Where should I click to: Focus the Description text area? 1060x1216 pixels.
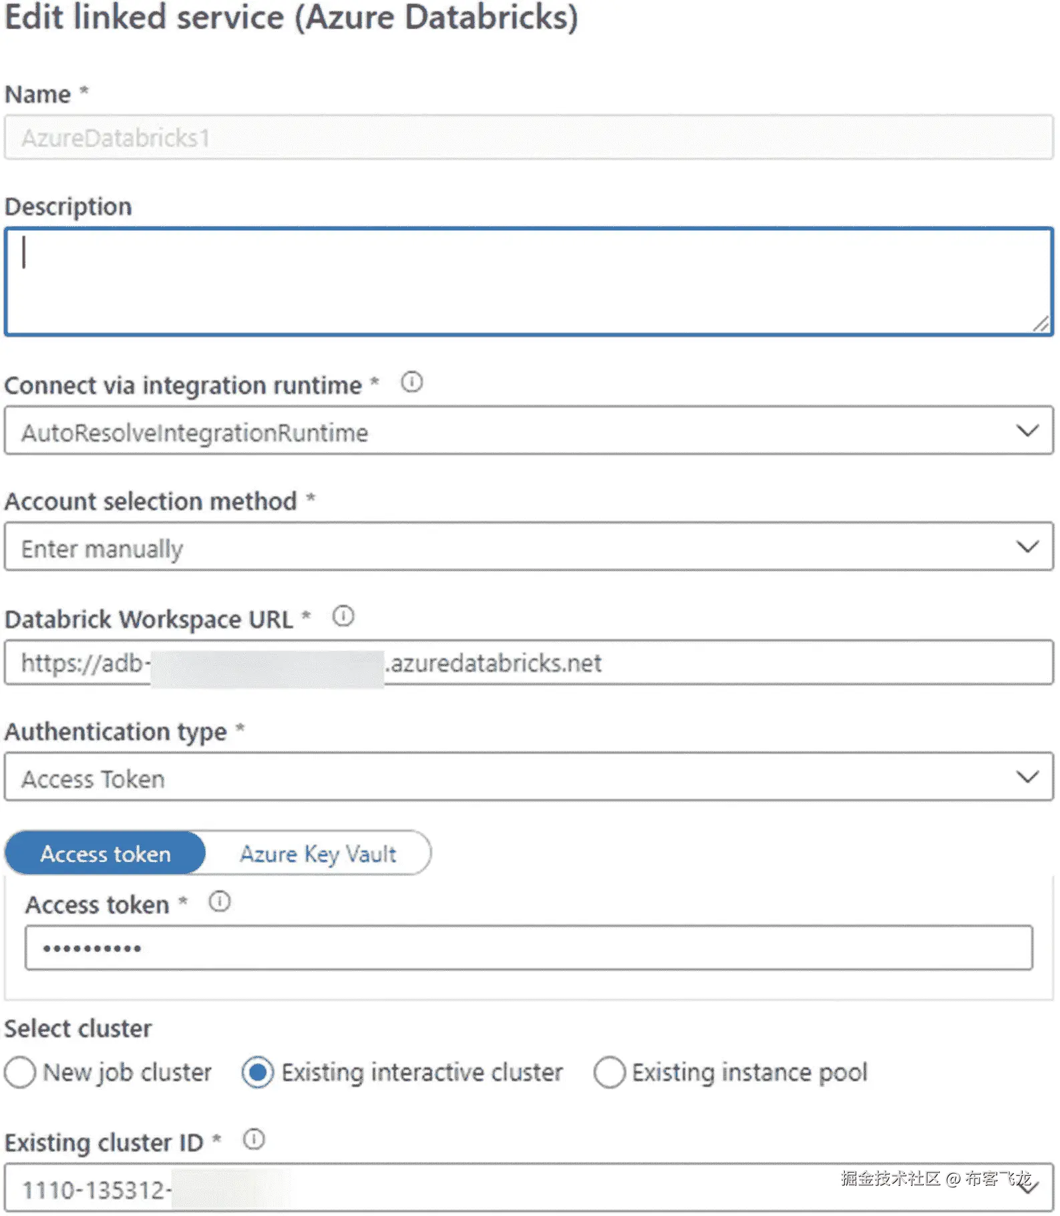pos(529,281)
